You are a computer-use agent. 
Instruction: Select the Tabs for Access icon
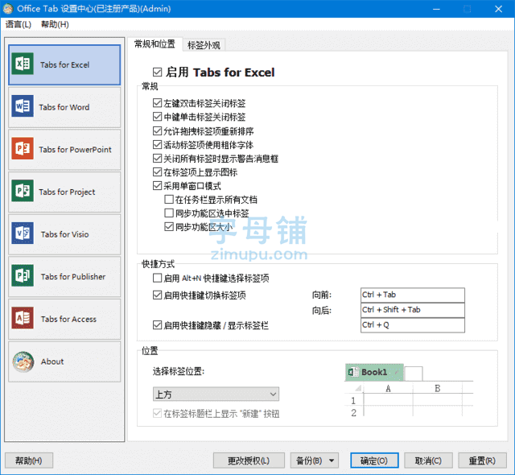click(23, 318)
